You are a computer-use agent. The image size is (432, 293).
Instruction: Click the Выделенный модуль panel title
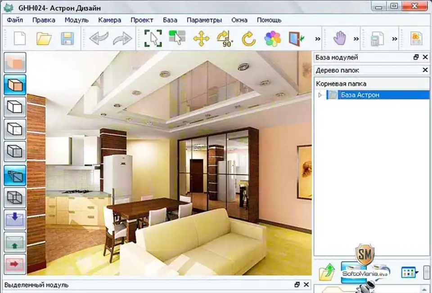pos(36,285)
